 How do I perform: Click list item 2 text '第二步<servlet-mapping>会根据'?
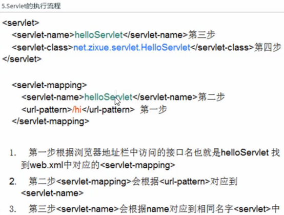click(93, 182)
